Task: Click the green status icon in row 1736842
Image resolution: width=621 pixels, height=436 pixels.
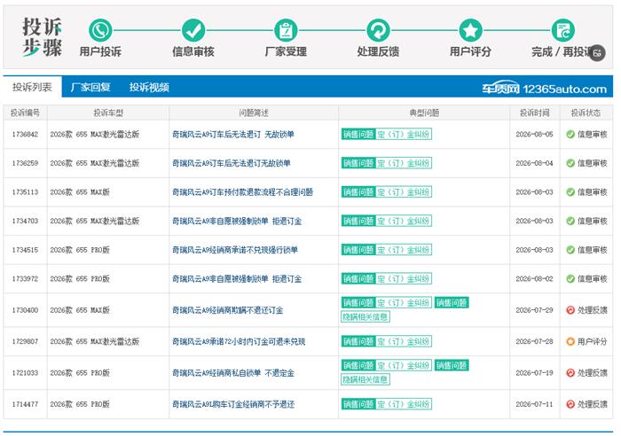Action: tap(570, 134)
